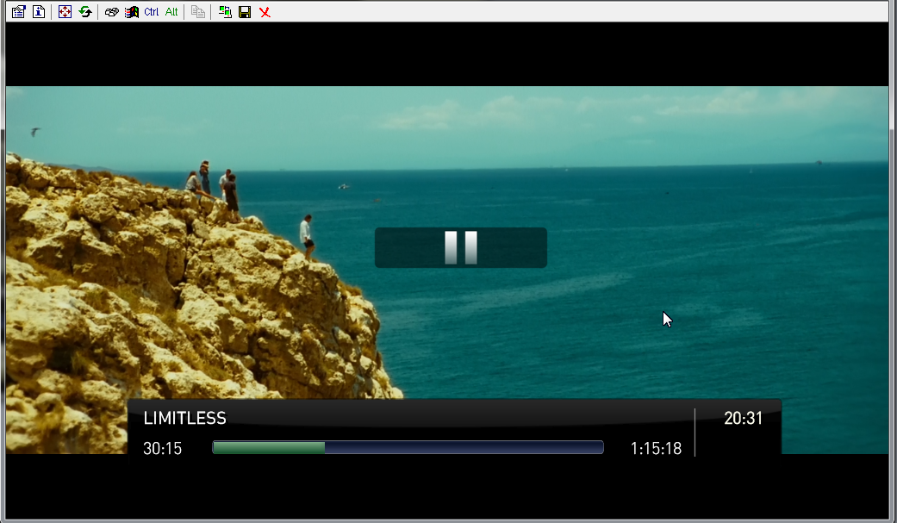Image resolution: width=897 pixels, height=523 pixels.
Task: Click the elapsed time 30:15
Action: click(x=163, y=449)
